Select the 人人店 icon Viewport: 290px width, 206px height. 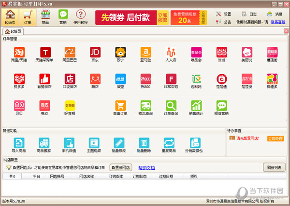tap(171, 52)
